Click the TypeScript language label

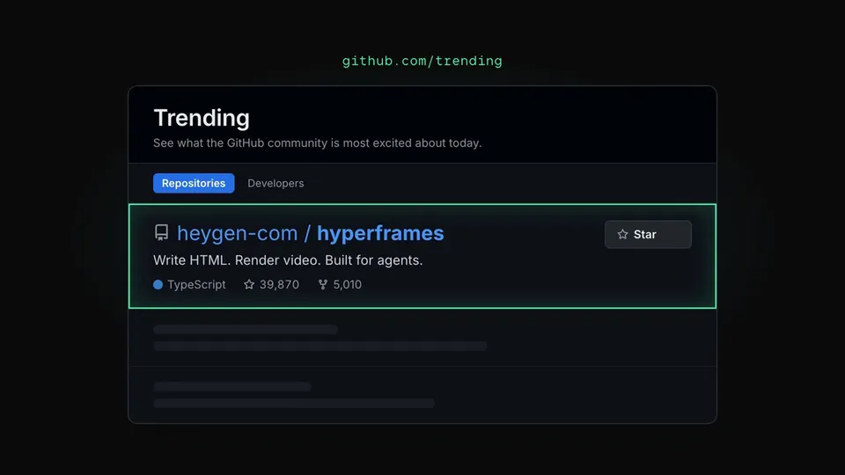click(196, 284)
